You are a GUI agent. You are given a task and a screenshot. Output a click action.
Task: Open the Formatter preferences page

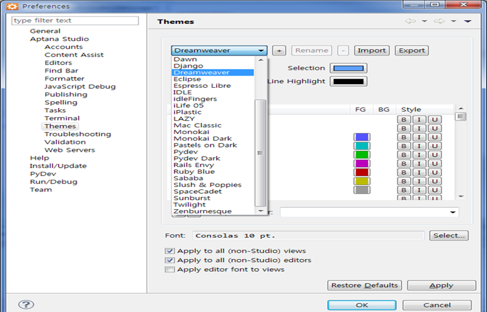64,79
